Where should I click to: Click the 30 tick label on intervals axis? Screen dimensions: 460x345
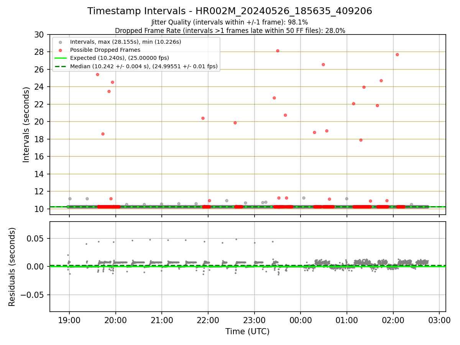click(40, 35)
